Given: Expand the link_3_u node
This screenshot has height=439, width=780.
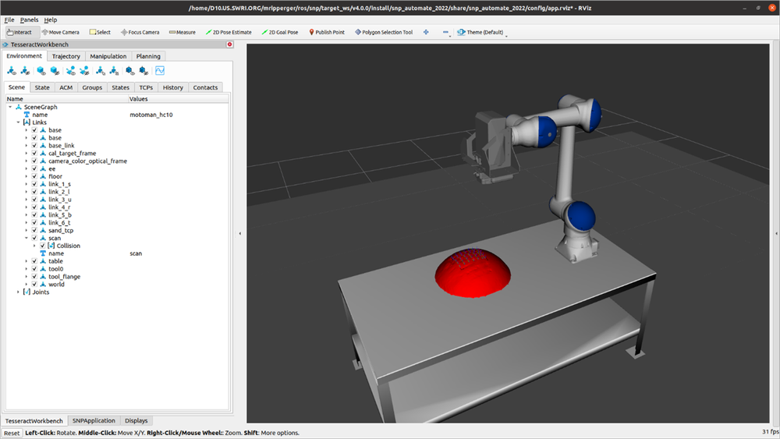Looking at the screenshot, I should pos(27,200).
